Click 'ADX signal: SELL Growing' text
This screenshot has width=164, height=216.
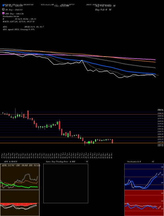[18, 29]
